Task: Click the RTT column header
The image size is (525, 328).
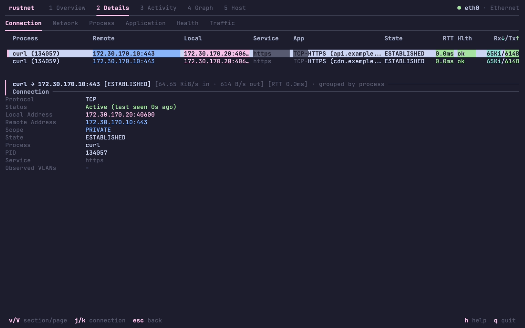Action: (x=448, y=38)
